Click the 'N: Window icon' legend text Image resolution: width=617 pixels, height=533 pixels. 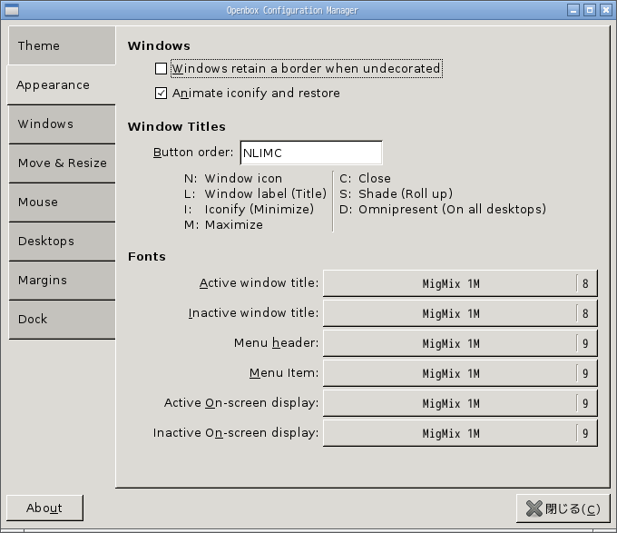233,178
